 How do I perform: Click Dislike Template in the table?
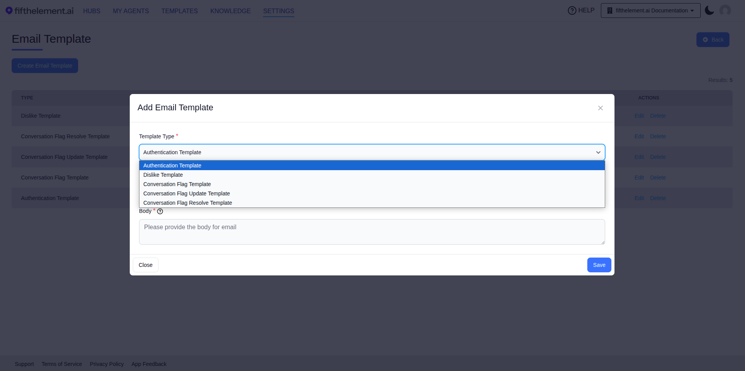pos(41,116)
